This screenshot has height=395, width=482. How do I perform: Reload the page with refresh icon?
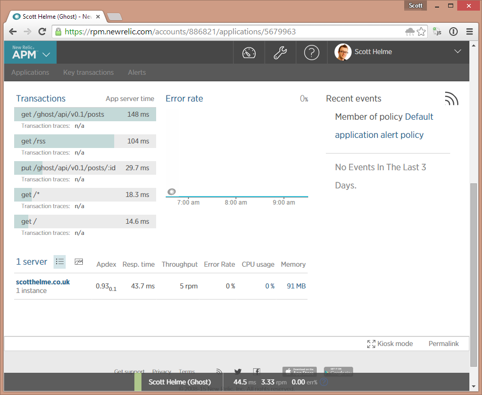pyautogui.click(x=42, y=31)
